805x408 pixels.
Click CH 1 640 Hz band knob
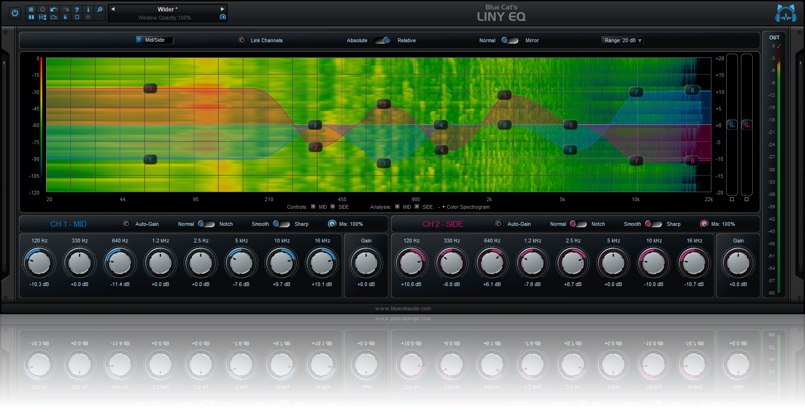click(120, 263)
